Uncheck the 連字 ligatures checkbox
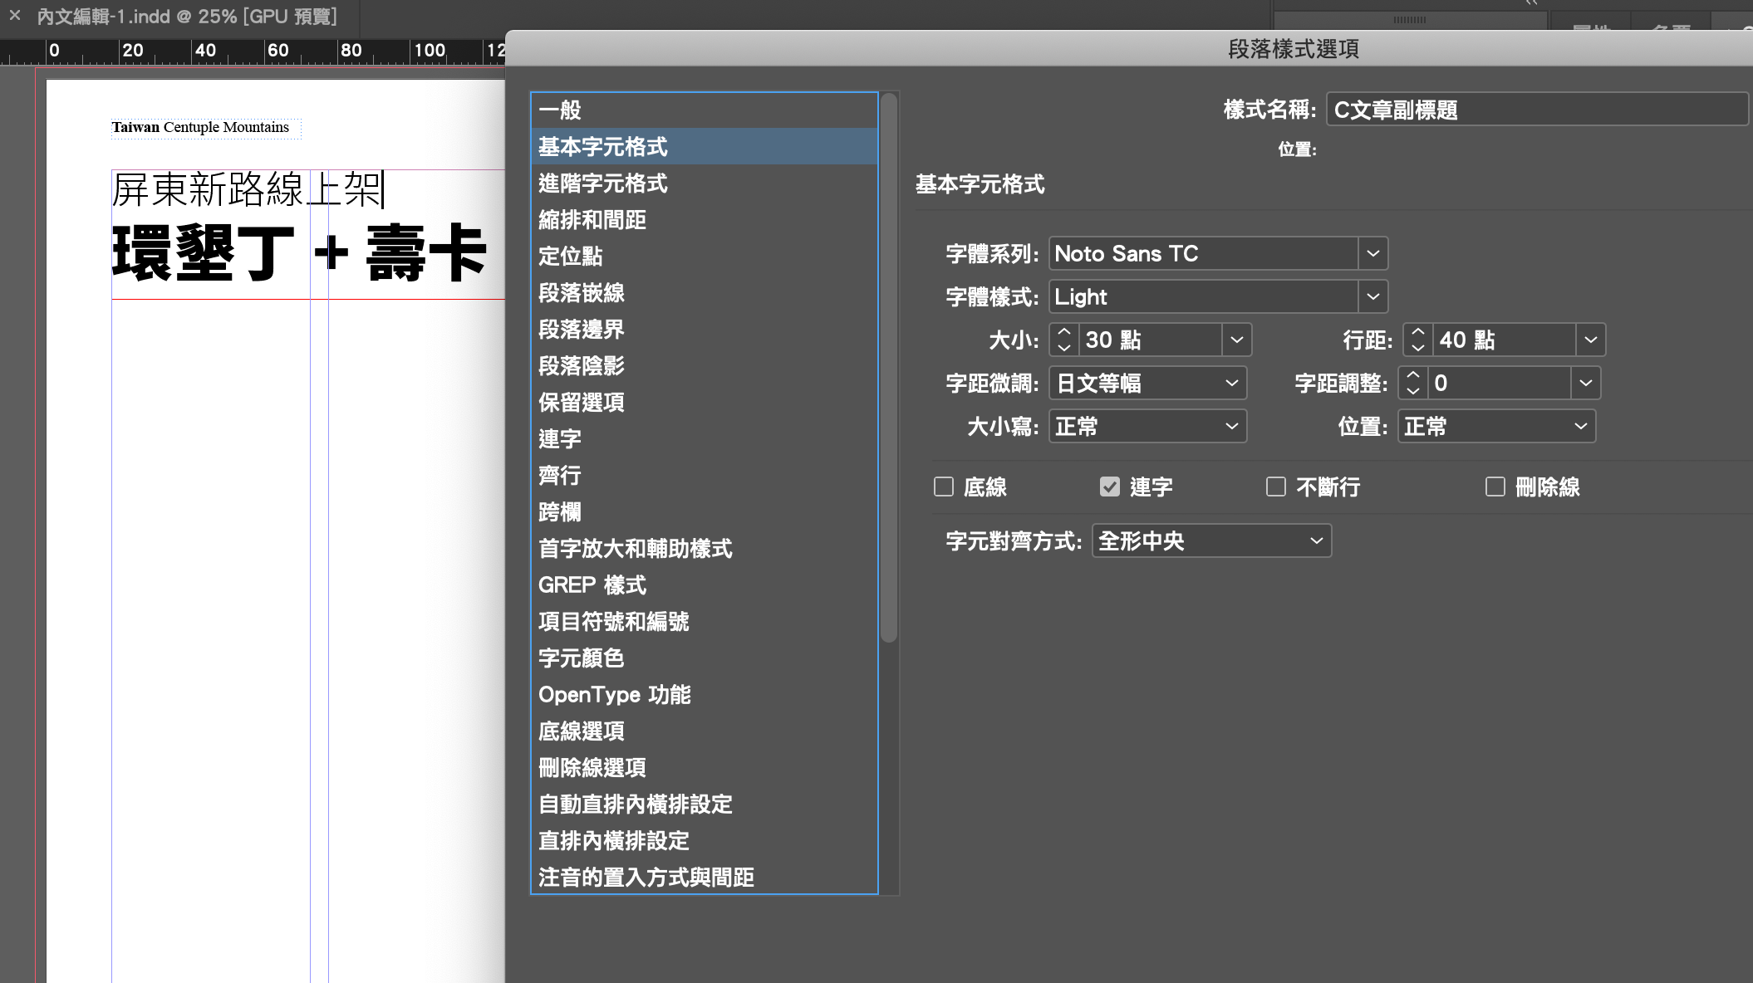This screenshot has width=1753, height=983. pos(1110,487)
